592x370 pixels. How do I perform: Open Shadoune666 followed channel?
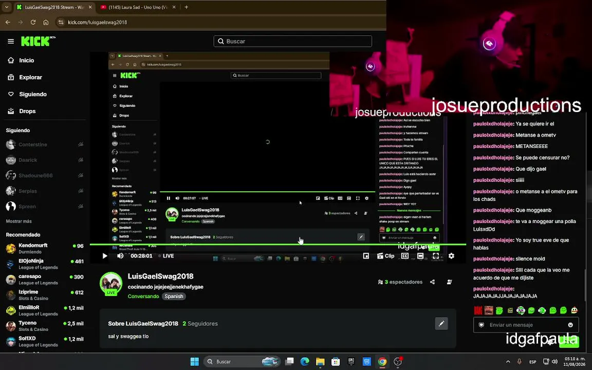coord(45,176)
